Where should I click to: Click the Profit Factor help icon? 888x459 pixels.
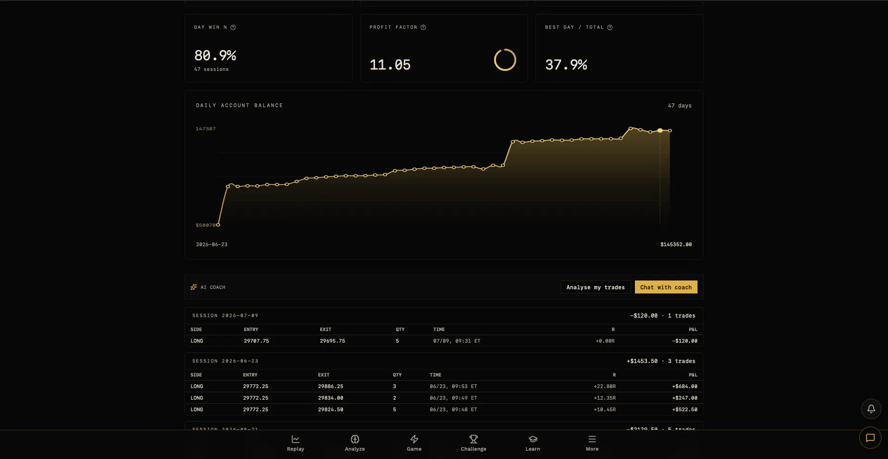tap(423, 27)
